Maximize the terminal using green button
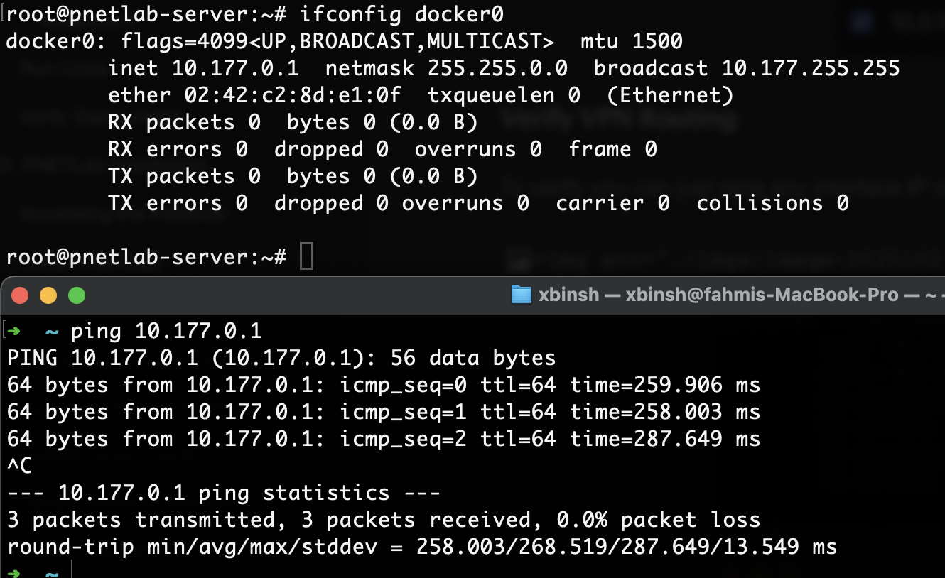This screenshot has width=945, height=578. tap(76, 295)
